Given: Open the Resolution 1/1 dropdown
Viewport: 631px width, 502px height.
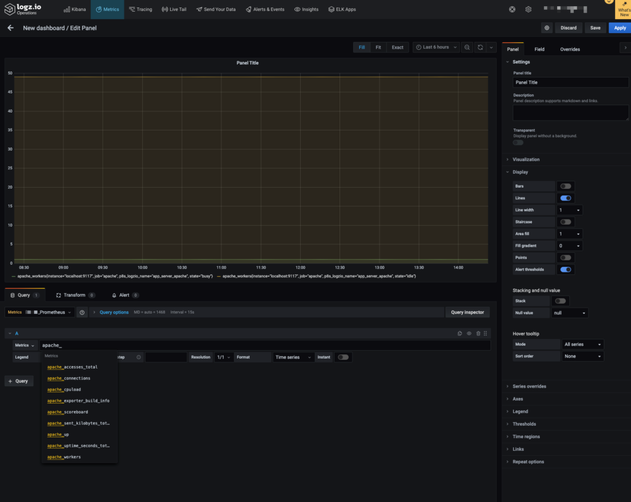Looking at the screenshot, I should point(223,357).
